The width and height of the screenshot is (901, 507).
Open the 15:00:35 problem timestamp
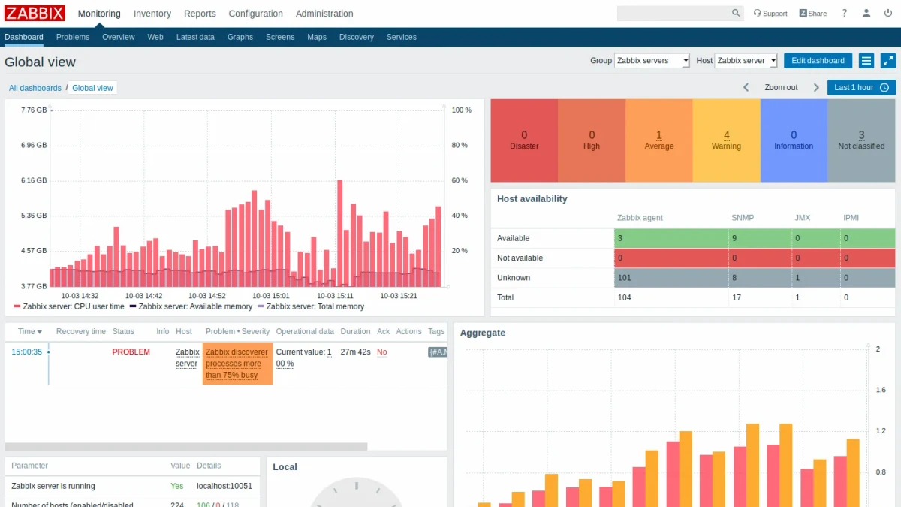coord(27,352)
